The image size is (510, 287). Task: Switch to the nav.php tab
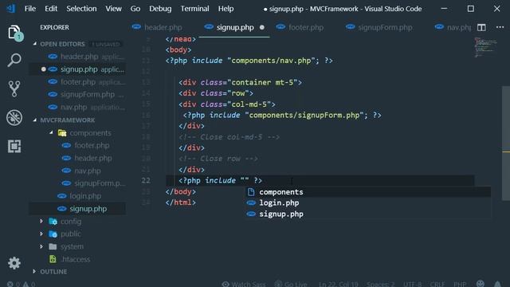pos(453,28)
